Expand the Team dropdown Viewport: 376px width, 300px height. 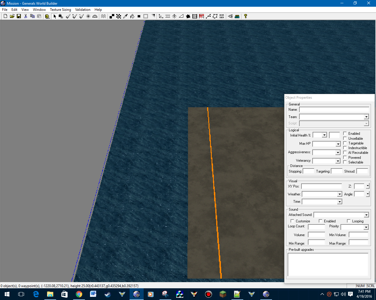tap(366, 117)
